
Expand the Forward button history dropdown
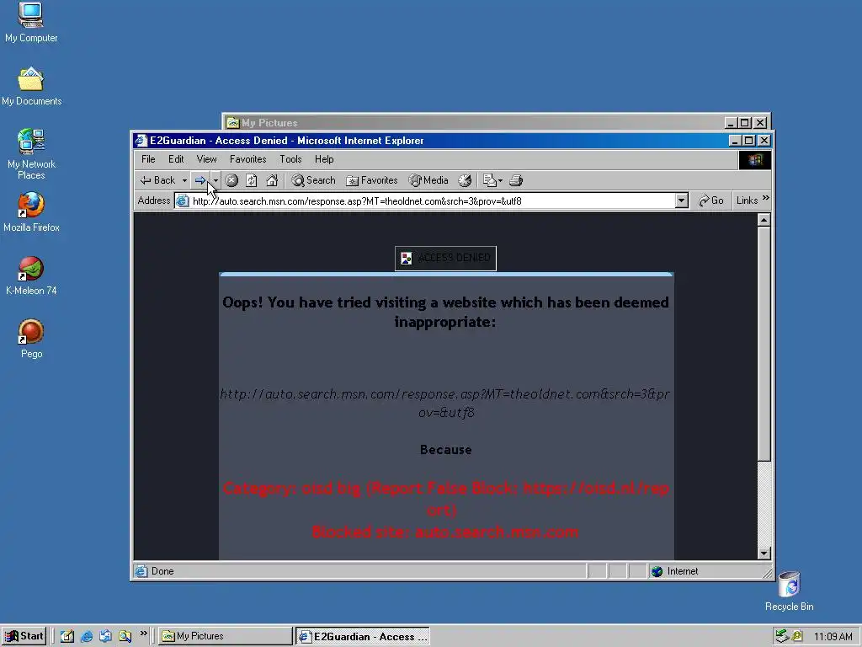(x=215, y=180)
